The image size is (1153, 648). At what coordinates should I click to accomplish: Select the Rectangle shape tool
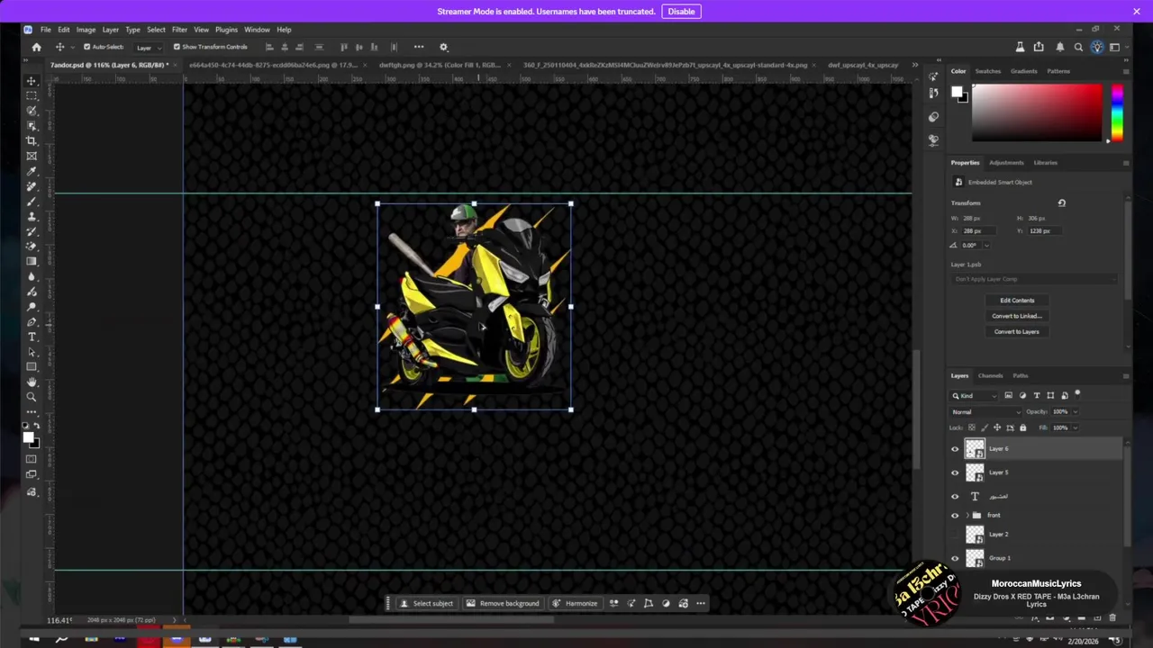tap(32, 366)
